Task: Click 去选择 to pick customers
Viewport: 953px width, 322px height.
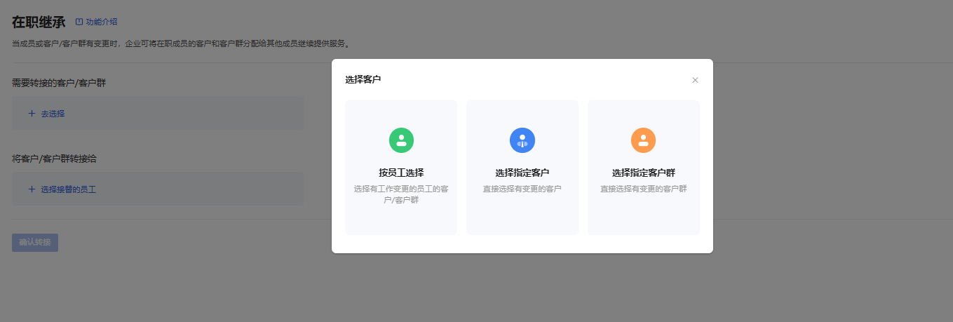Action: click(53, 113)
